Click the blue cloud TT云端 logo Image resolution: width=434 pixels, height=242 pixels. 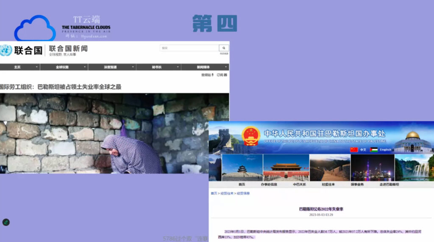point(35,29)
